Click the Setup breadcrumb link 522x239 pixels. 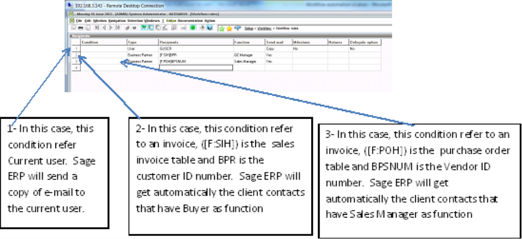click(249, 27)
